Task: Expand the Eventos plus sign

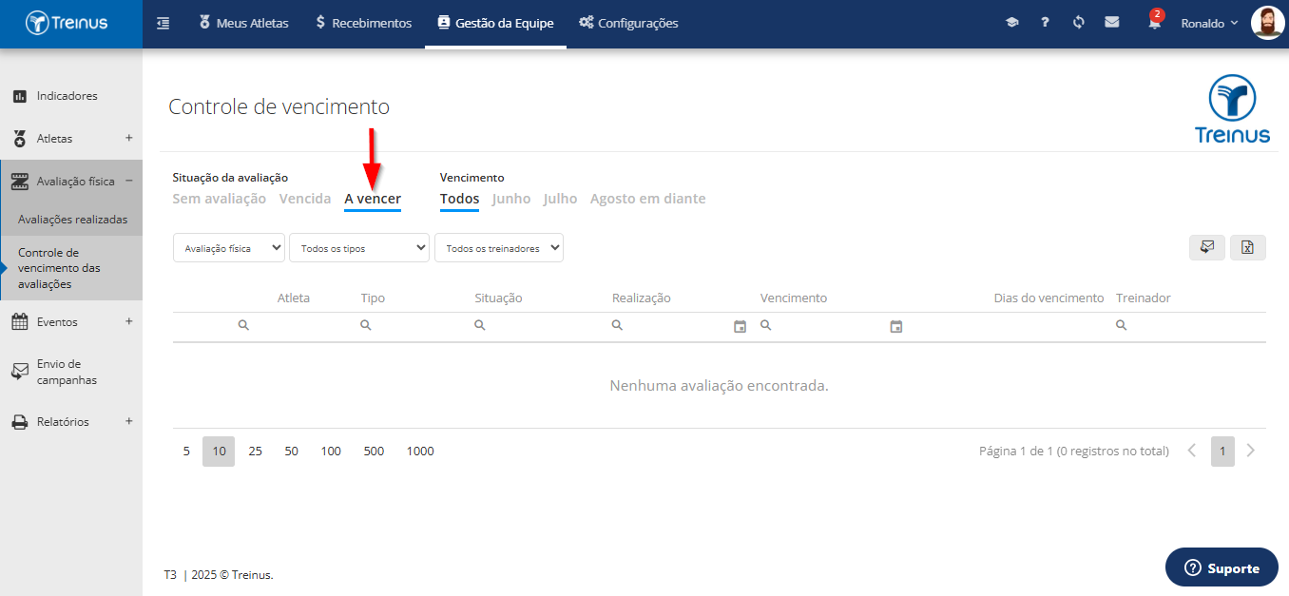Action: click(x=129, y=321)
